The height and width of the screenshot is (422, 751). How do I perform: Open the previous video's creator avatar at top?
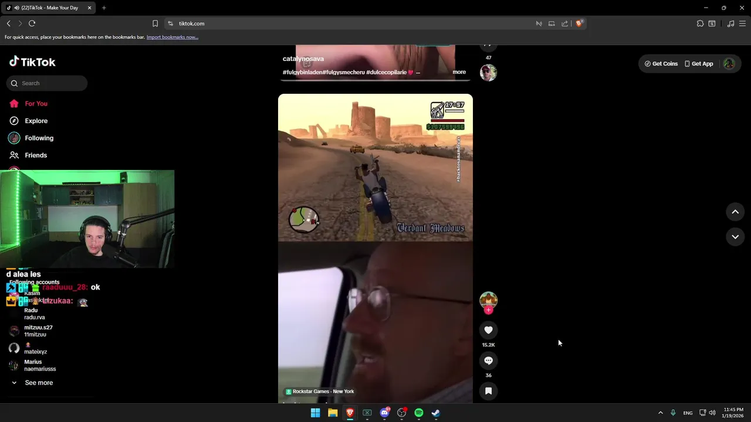point(488,73)
